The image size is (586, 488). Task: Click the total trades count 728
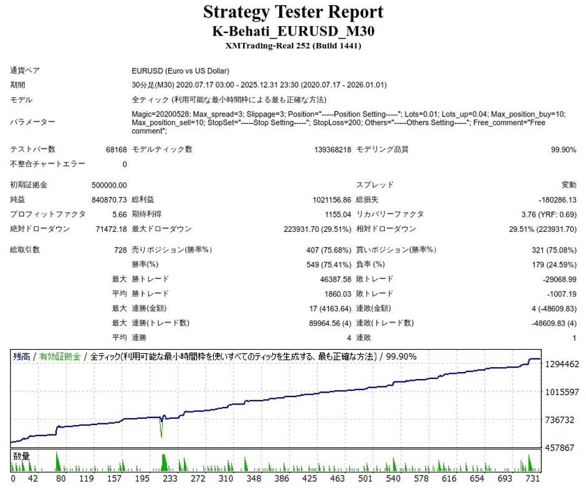click(120, 250)
